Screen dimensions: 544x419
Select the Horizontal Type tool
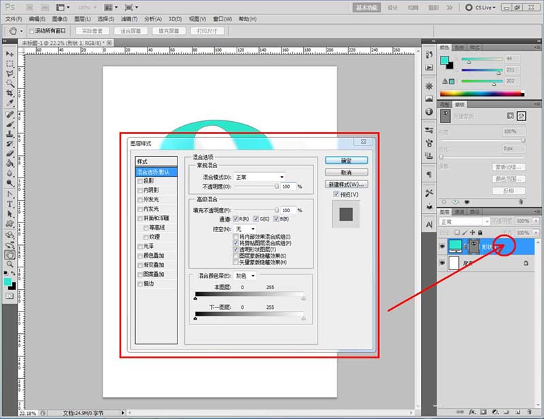10,204
